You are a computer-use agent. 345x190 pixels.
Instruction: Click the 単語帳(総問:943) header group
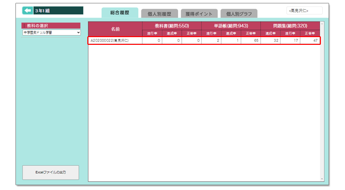231,26
